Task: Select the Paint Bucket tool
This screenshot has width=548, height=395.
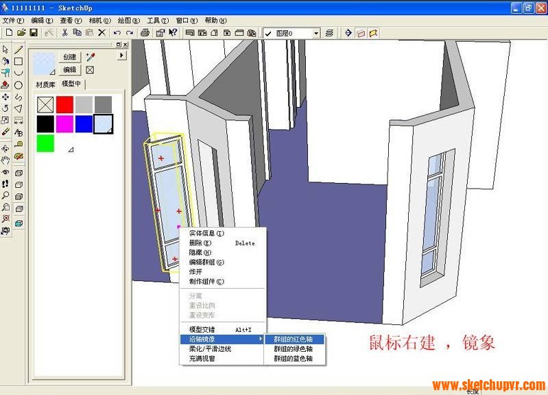Action: click(x=5, y=61)
